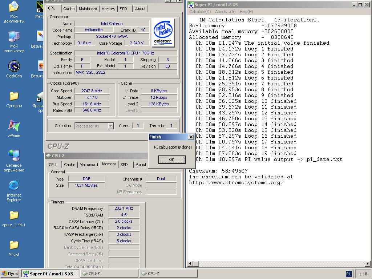The height and width of the screenshot is (279, 372).
Task: Open the Суперпи folder icon
Action: 14,99
